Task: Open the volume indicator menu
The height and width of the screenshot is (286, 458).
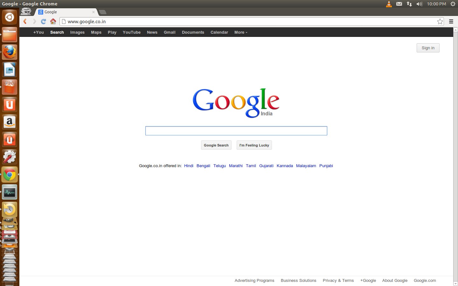Action: (419, 4)
